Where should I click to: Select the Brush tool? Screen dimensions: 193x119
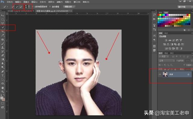tap(2, 44)
